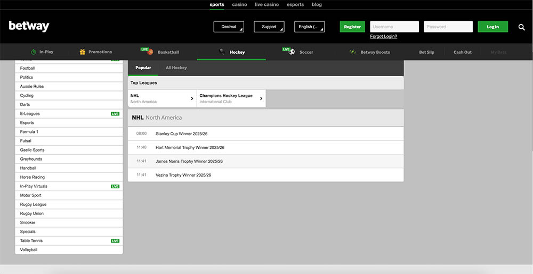The image size is (533, 274).
Task: Switch to the All Hockey tab
Action: [x=176, y=68]
